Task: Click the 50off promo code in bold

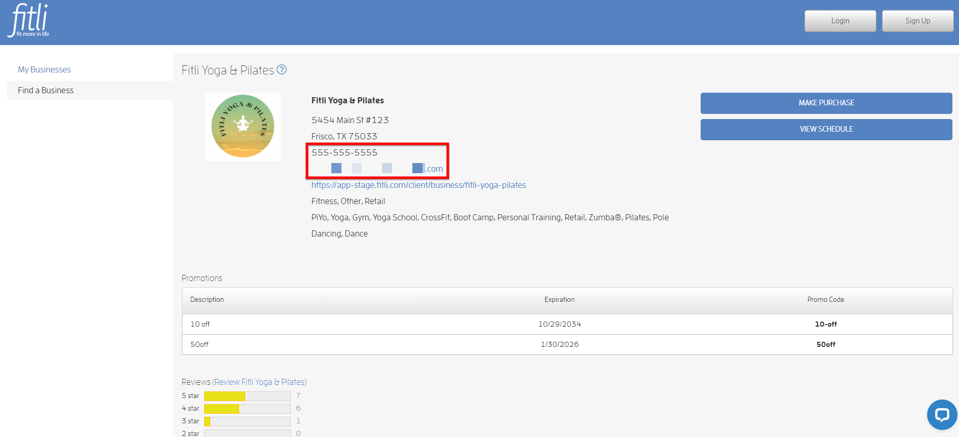Action: 826,344
